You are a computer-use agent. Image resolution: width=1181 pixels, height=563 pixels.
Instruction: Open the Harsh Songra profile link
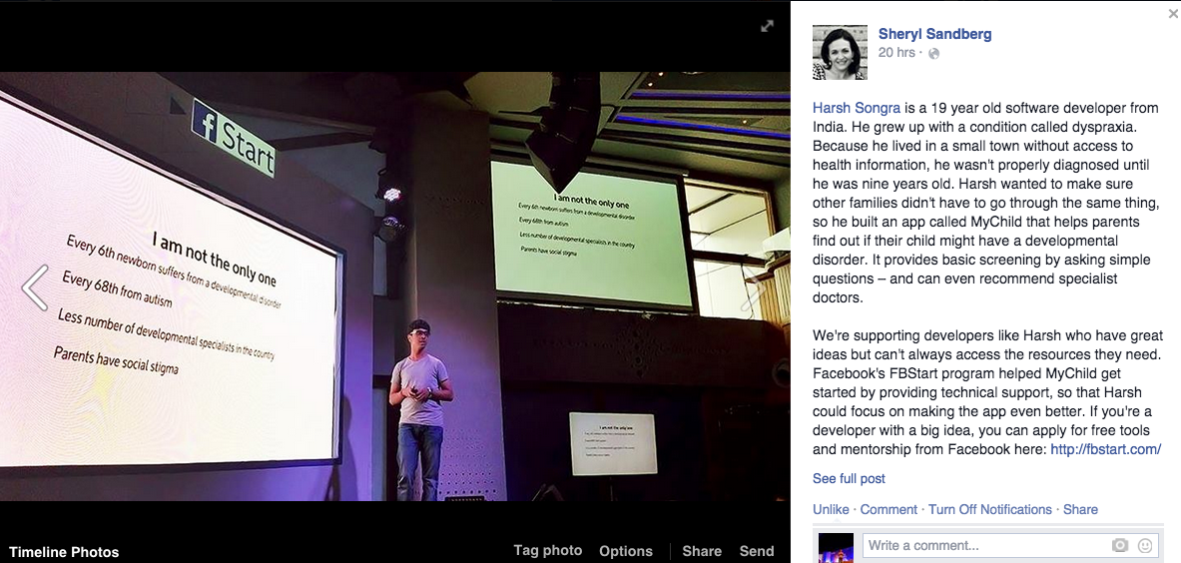857,108
